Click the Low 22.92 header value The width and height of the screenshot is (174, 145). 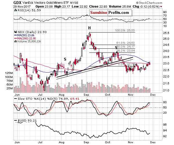(79, 7)
